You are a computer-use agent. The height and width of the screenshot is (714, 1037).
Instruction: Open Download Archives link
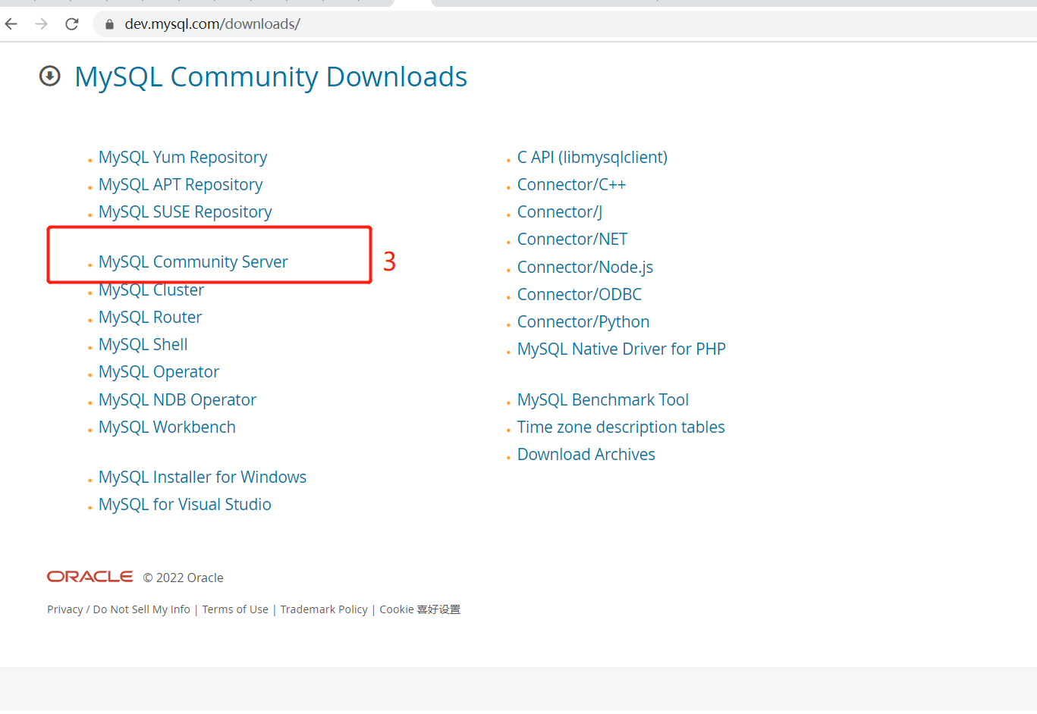tap(586, 455)
